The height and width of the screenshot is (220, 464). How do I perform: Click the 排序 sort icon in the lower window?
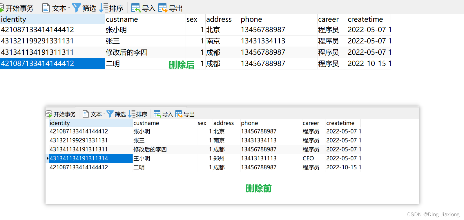(x=132, y=114)
